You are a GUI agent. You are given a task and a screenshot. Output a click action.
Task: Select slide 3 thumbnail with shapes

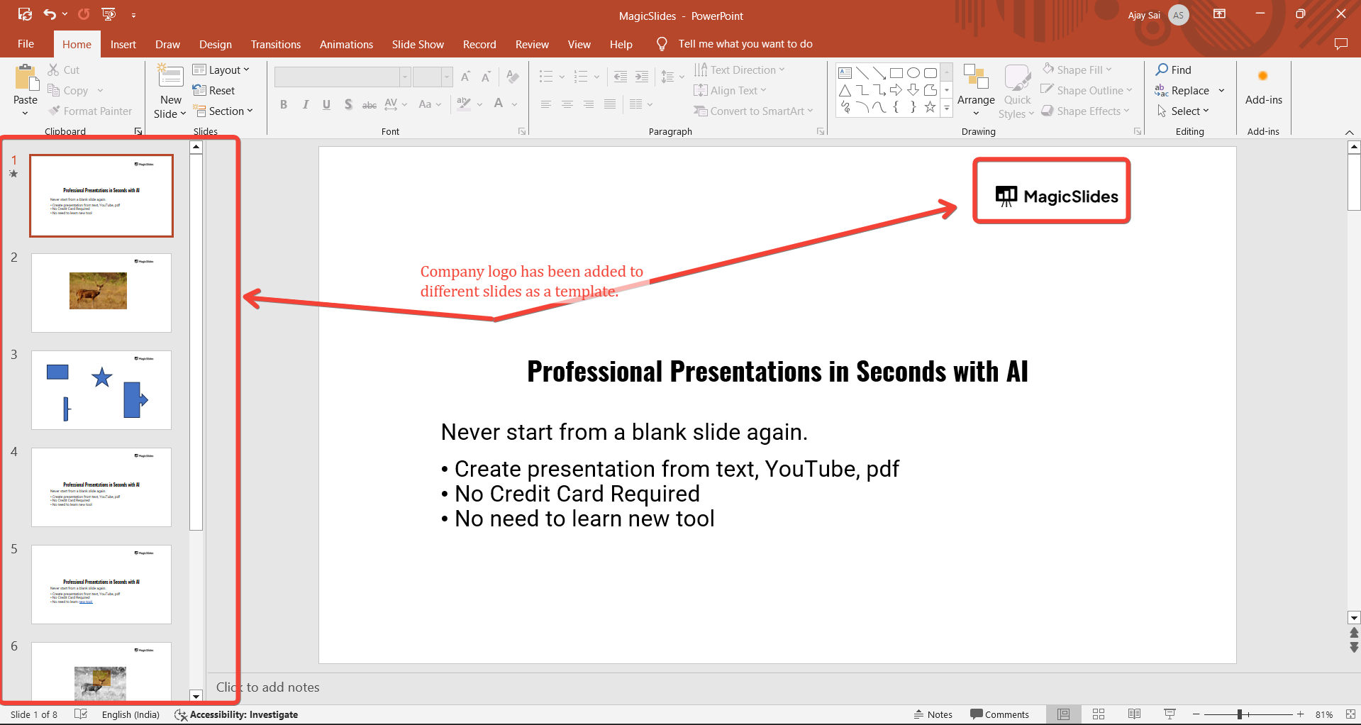pyautogui.click(x=101, y=389)
